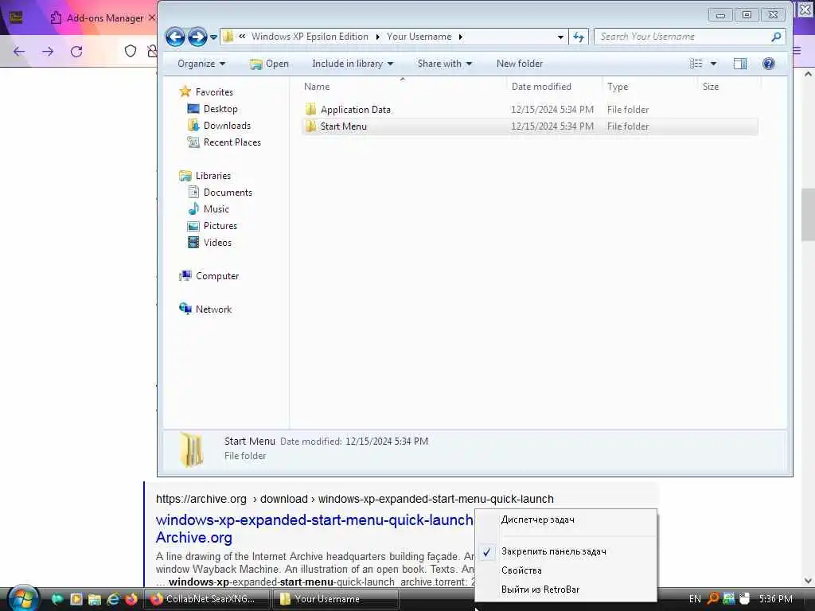The height and width of the screenshot is (611, 815).
Task: Click New folder button
Action: [x=519, y=64]
